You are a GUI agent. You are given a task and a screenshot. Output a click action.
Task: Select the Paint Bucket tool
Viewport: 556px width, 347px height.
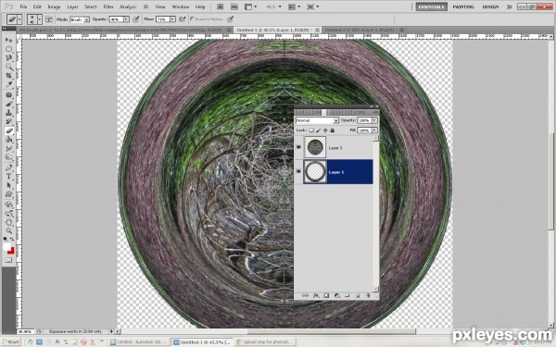9,140
